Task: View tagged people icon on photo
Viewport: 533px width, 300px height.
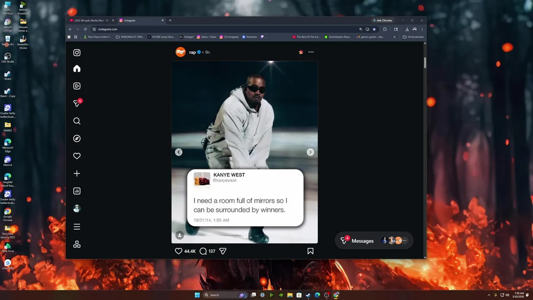Action: (179, 235)
